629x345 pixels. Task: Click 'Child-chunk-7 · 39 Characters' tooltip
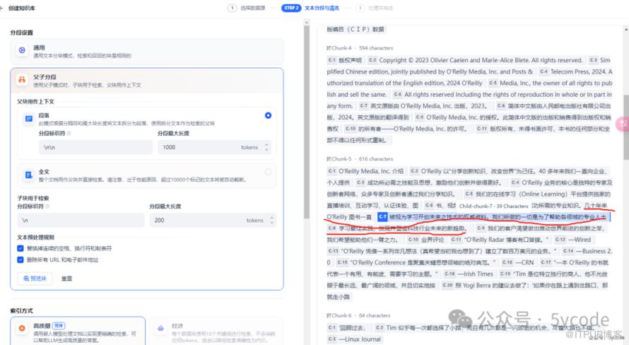click(493, 206)
